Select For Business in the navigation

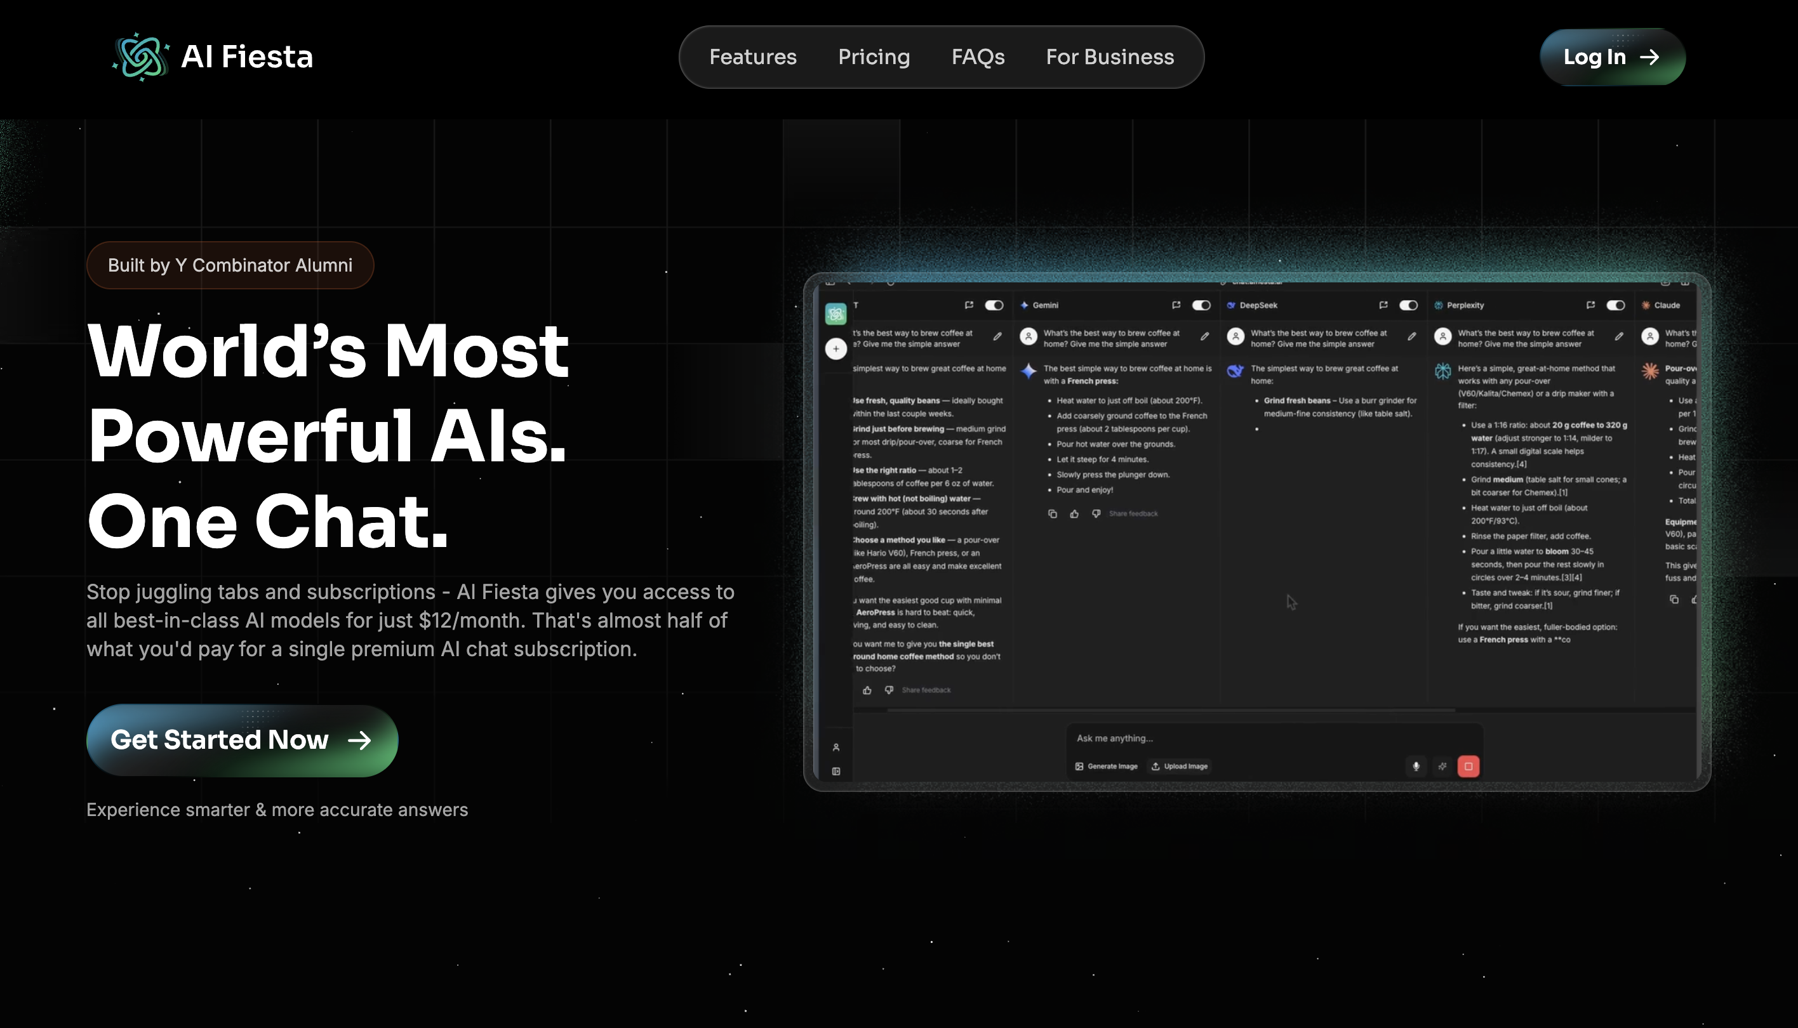tap(1110, 57)
